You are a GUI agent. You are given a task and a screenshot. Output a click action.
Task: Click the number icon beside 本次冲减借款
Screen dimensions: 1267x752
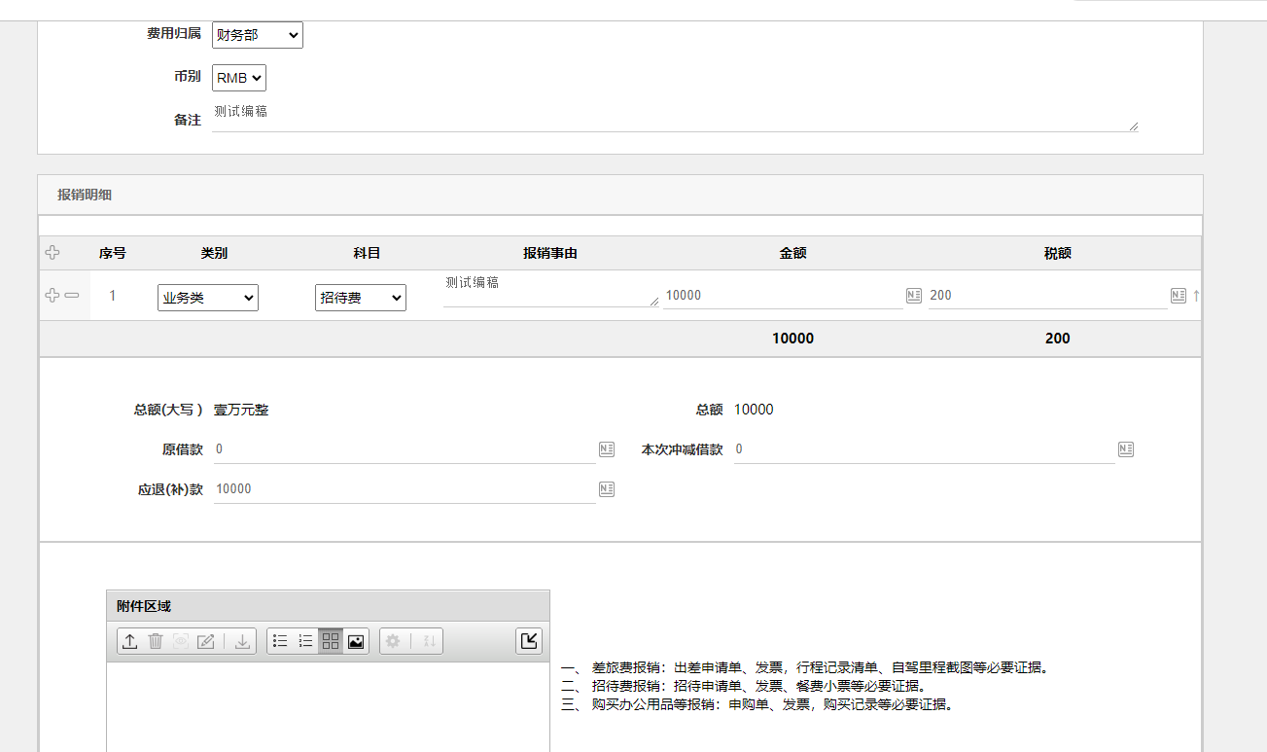click(1126, 449)
